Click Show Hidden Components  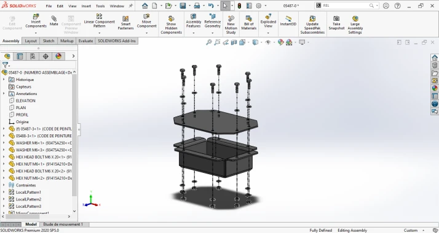(x=171, y=25)
